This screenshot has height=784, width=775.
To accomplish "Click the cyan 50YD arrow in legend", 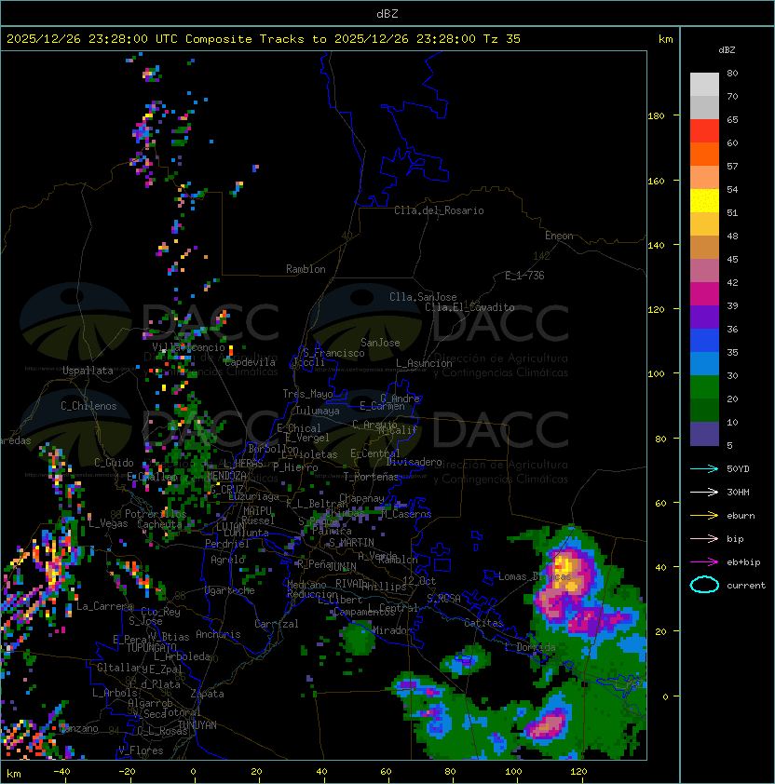I will (x=704, y=468).
